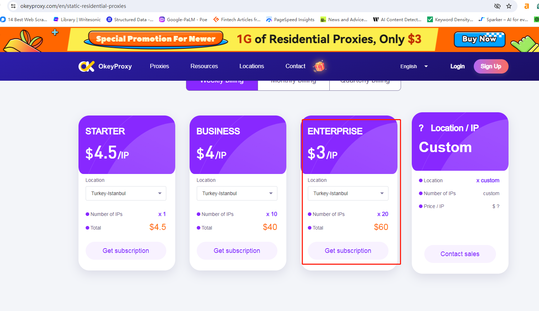Open the 'Google-PaLM - Poe' bookmark

(x=183, y=20)
